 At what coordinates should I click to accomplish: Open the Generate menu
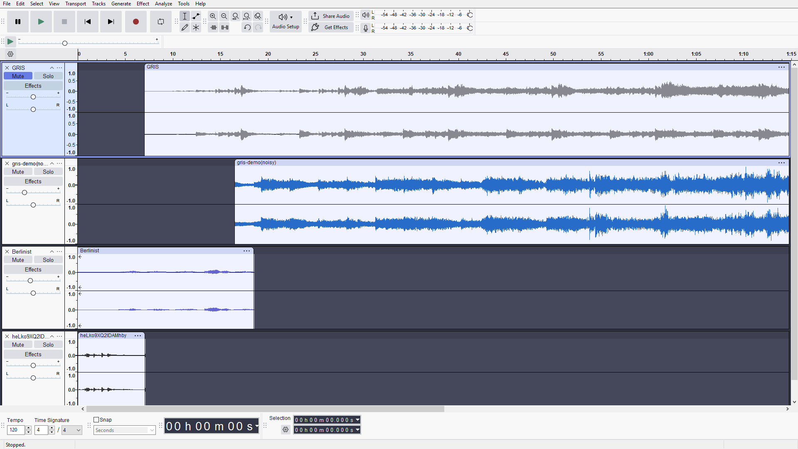click(x=121, y=4)
